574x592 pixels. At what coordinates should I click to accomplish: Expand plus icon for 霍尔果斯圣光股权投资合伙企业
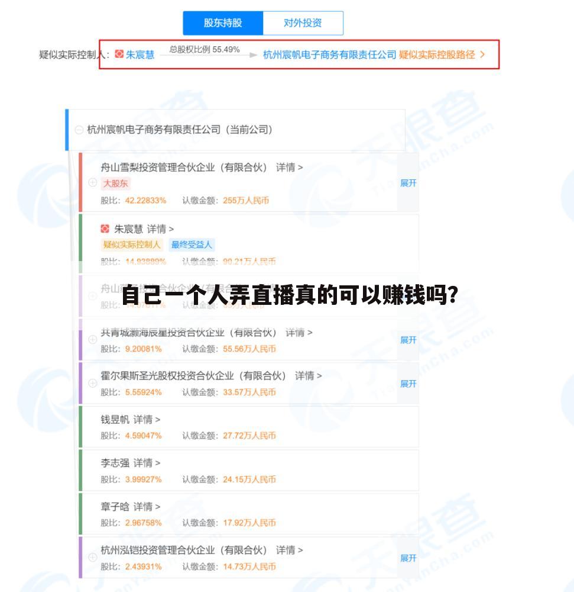(x=93, y=383)
